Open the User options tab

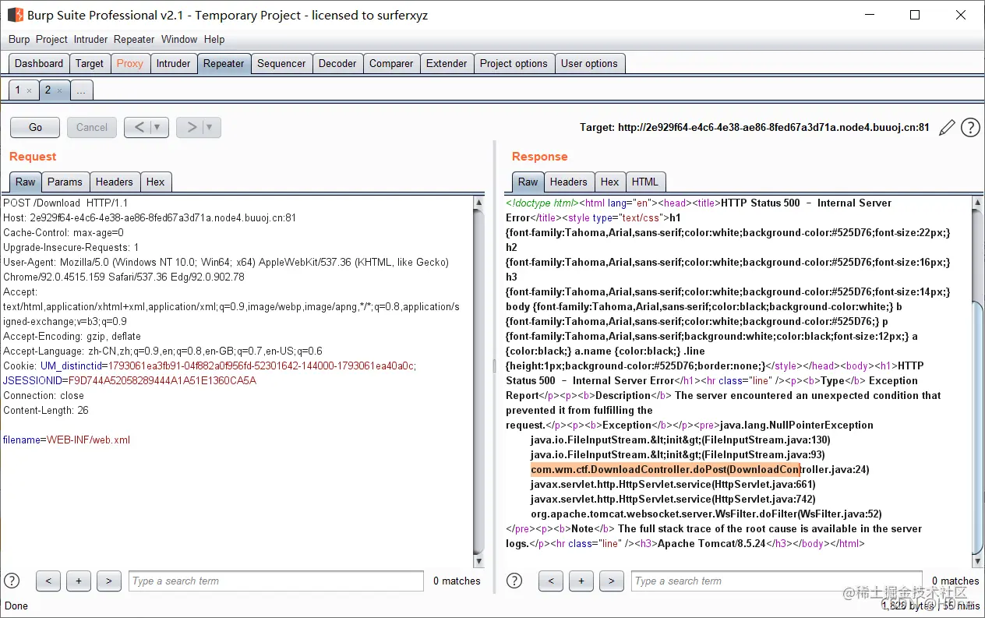(x=589, y=64)
